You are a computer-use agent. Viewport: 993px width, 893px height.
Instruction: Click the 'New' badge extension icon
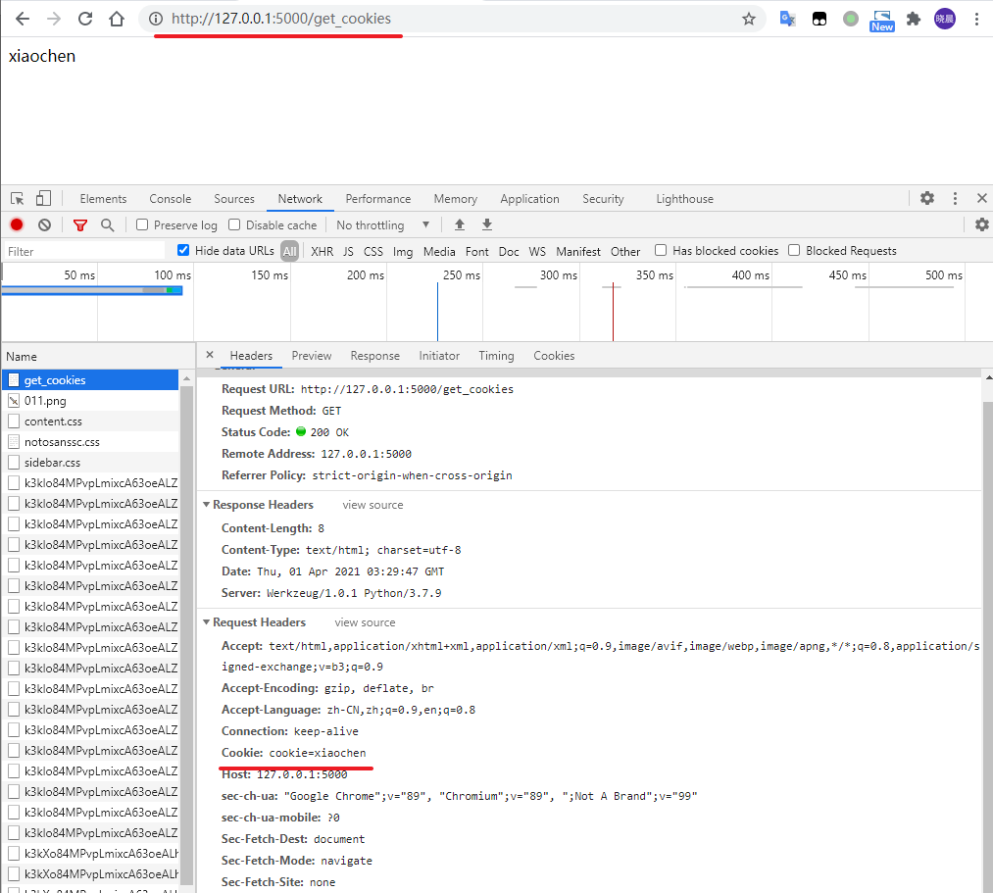tap(882, 21)
